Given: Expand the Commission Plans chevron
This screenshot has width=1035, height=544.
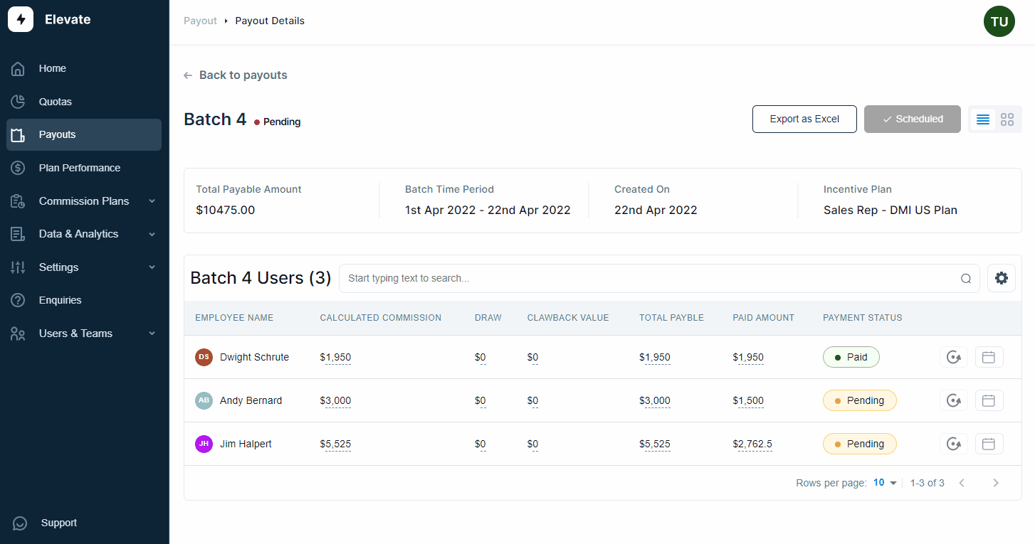Looking at the screenshot, I should click(152, 201).
